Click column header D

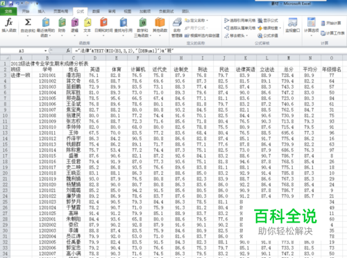tap(95, 58)
